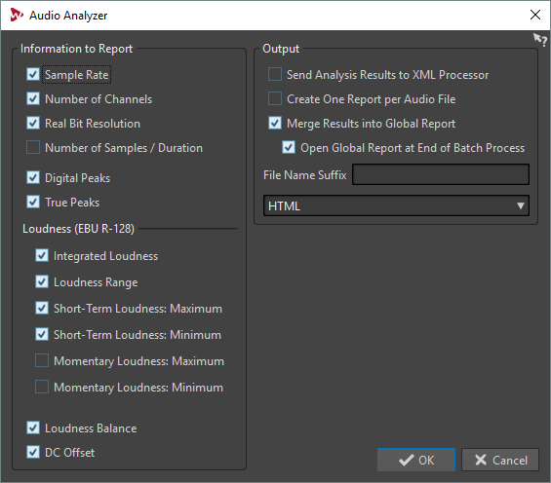This screenshot has height=483, width=551.
Task: Disable Open Global Report at End of Batch
Action: pyautogui.click(x=289, y=147)
